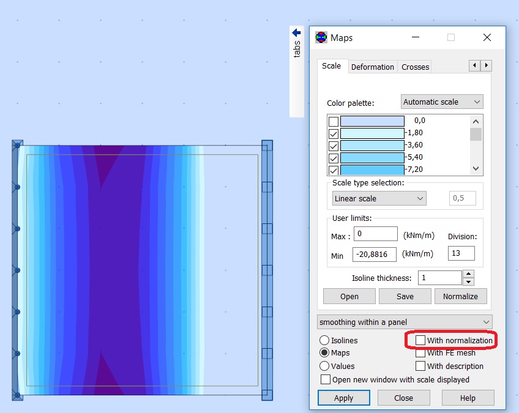Viewport: 519px width, 413px height.
Task: Click the right tab-scroll arrow
Action: pos(486,65)
